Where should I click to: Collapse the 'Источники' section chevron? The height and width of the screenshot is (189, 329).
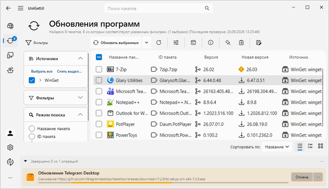(x=80, y=58)
